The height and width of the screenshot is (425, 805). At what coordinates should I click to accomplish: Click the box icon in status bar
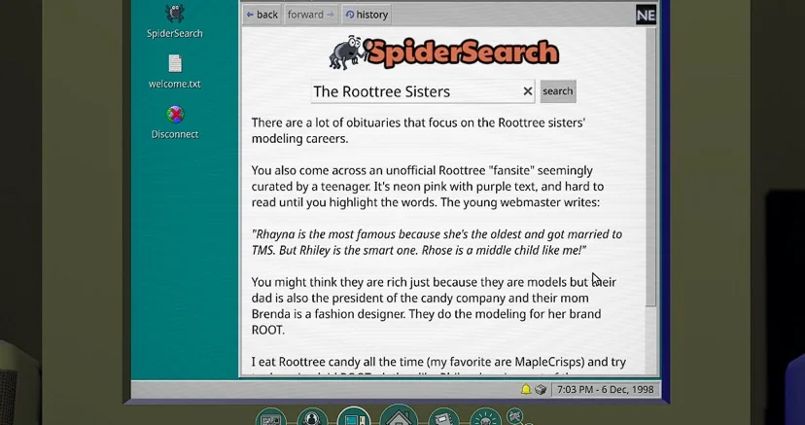(x=541, y=390)
